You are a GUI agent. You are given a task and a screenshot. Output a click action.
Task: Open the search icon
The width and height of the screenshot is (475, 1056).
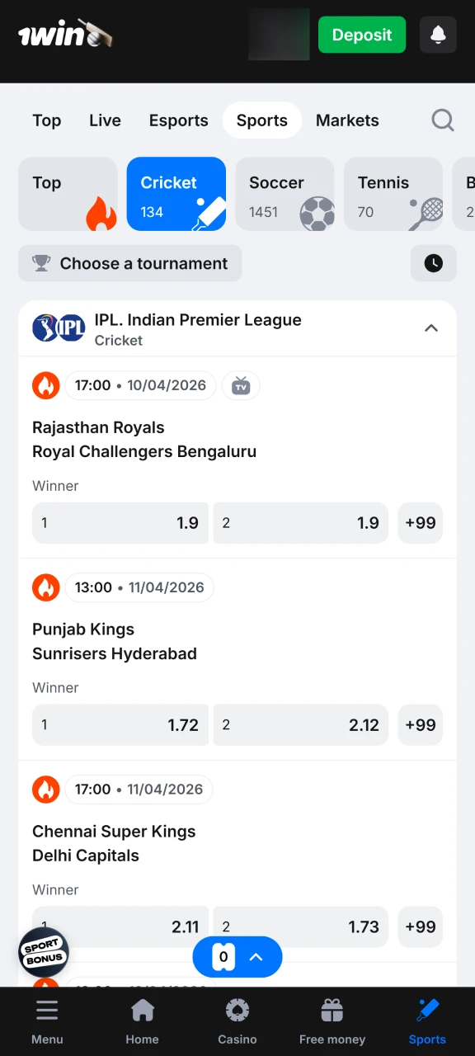click(x=443, y=120)
